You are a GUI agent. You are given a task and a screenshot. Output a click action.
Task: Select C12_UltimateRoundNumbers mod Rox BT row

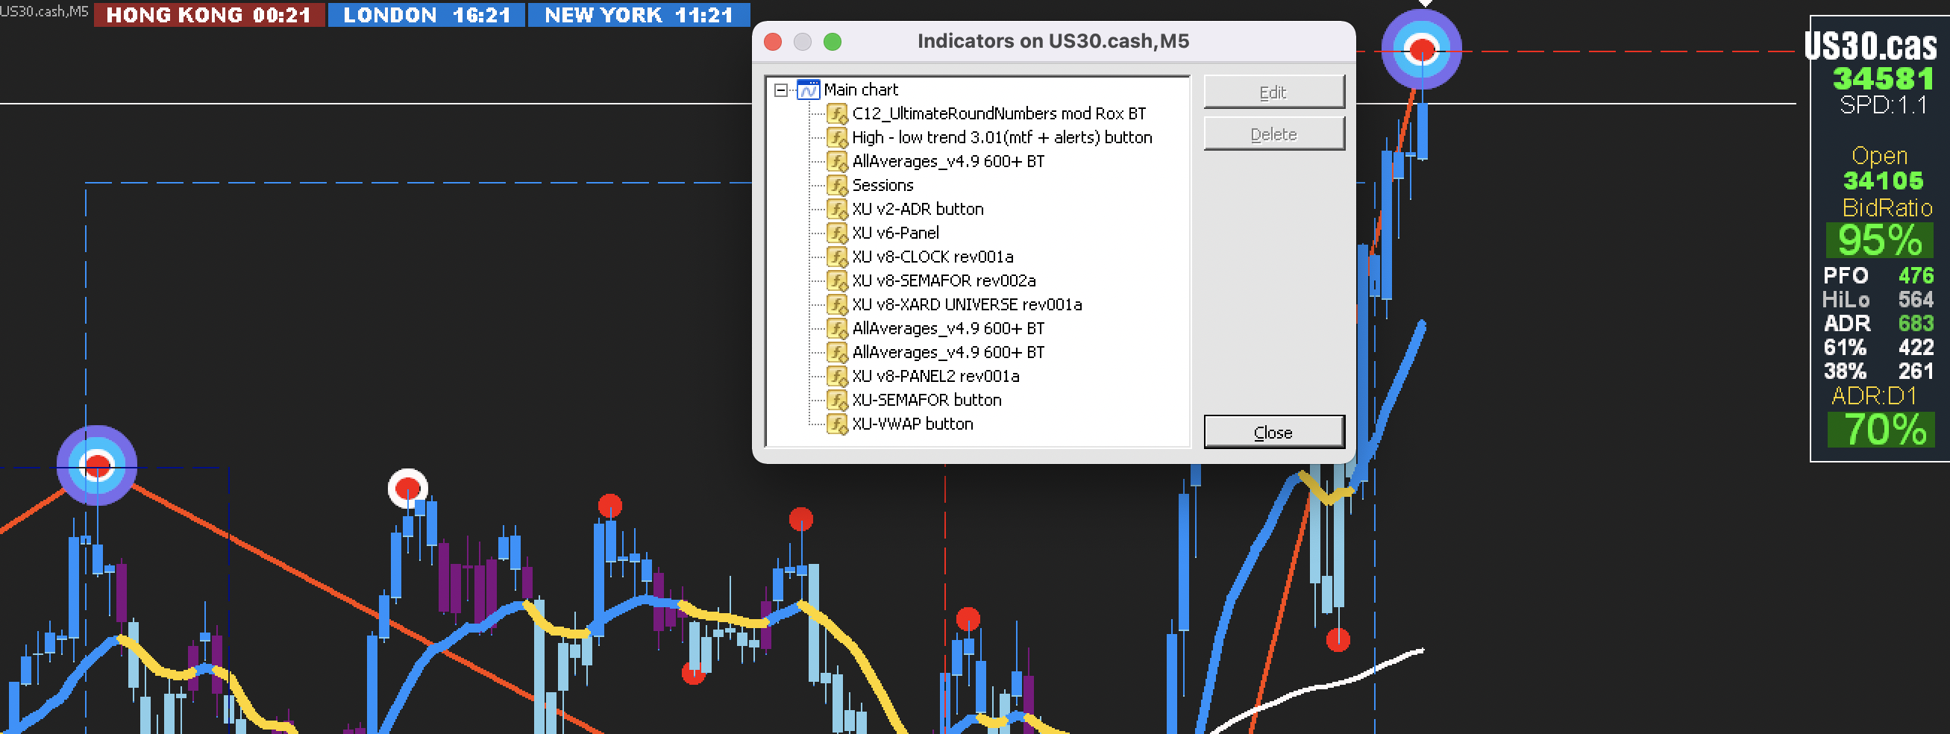click(998, 113)
